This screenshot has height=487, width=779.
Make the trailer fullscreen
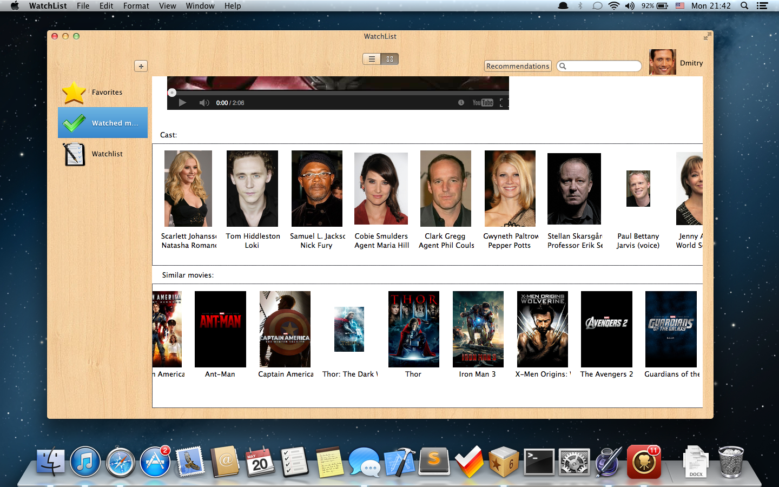[x=501, y=102]
